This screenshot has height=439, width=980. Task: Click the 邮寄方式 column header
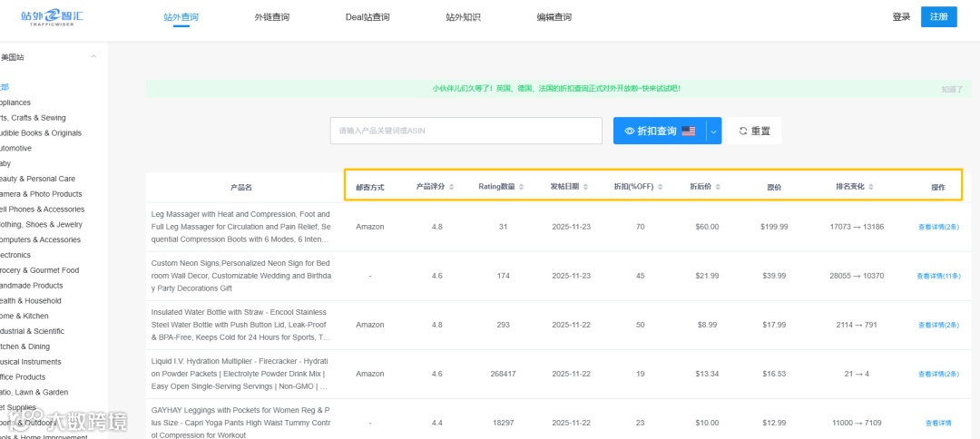click(x=369, y=188)
